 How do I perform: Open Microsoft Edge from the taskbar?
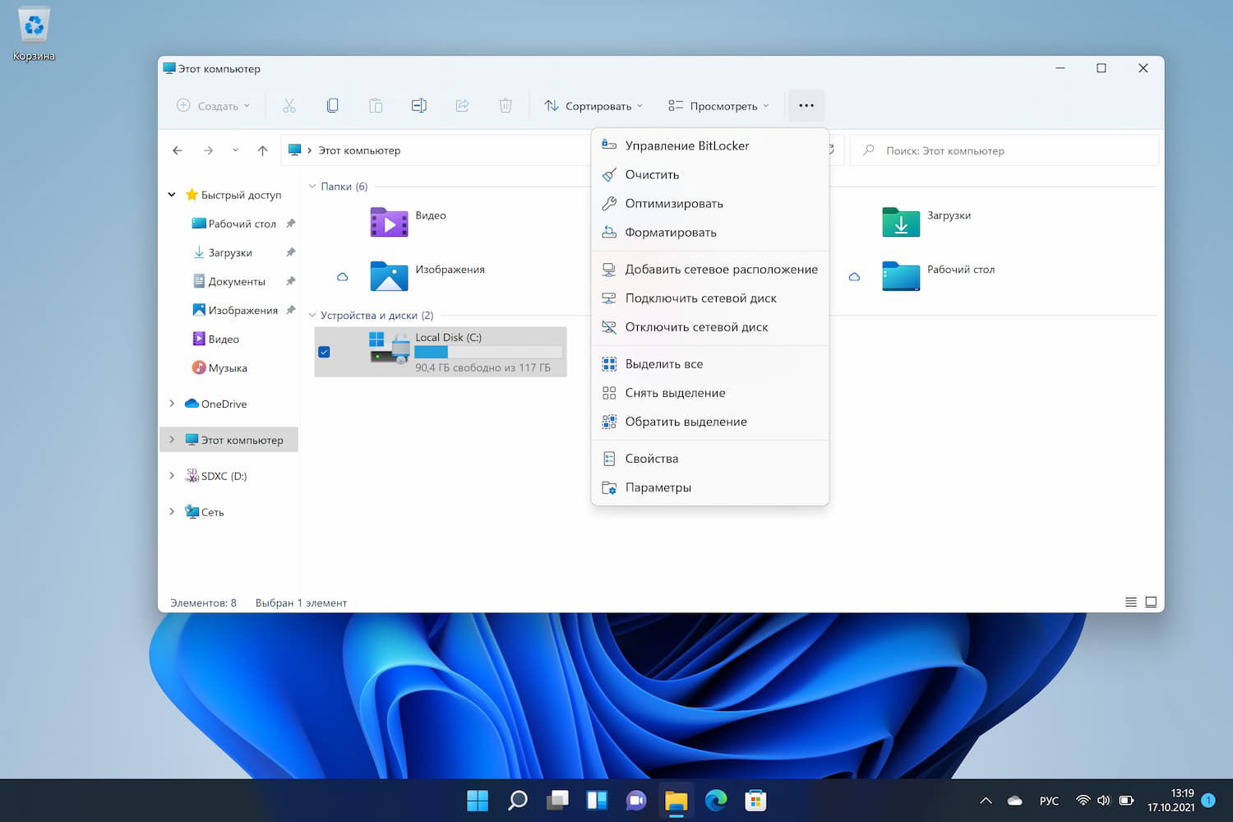[x=716, y=800]
